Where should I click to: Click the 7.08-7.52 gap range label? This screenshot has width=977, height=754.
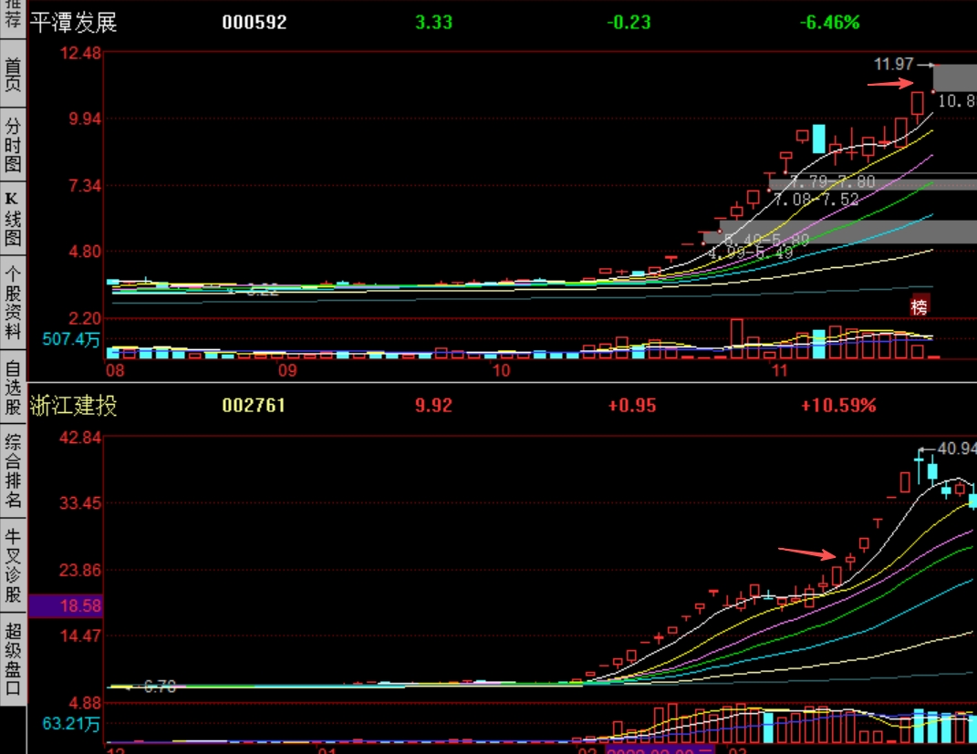pos(816,200)
